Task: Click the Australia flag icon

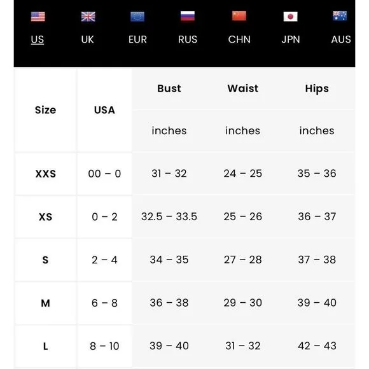Action: tap(340, 16)
